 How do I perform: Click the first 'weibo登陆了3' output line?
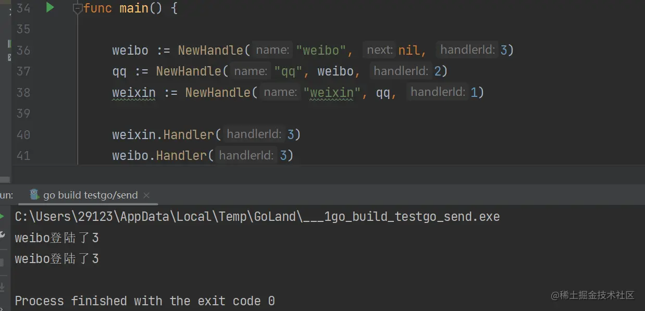tap(57, 238)
